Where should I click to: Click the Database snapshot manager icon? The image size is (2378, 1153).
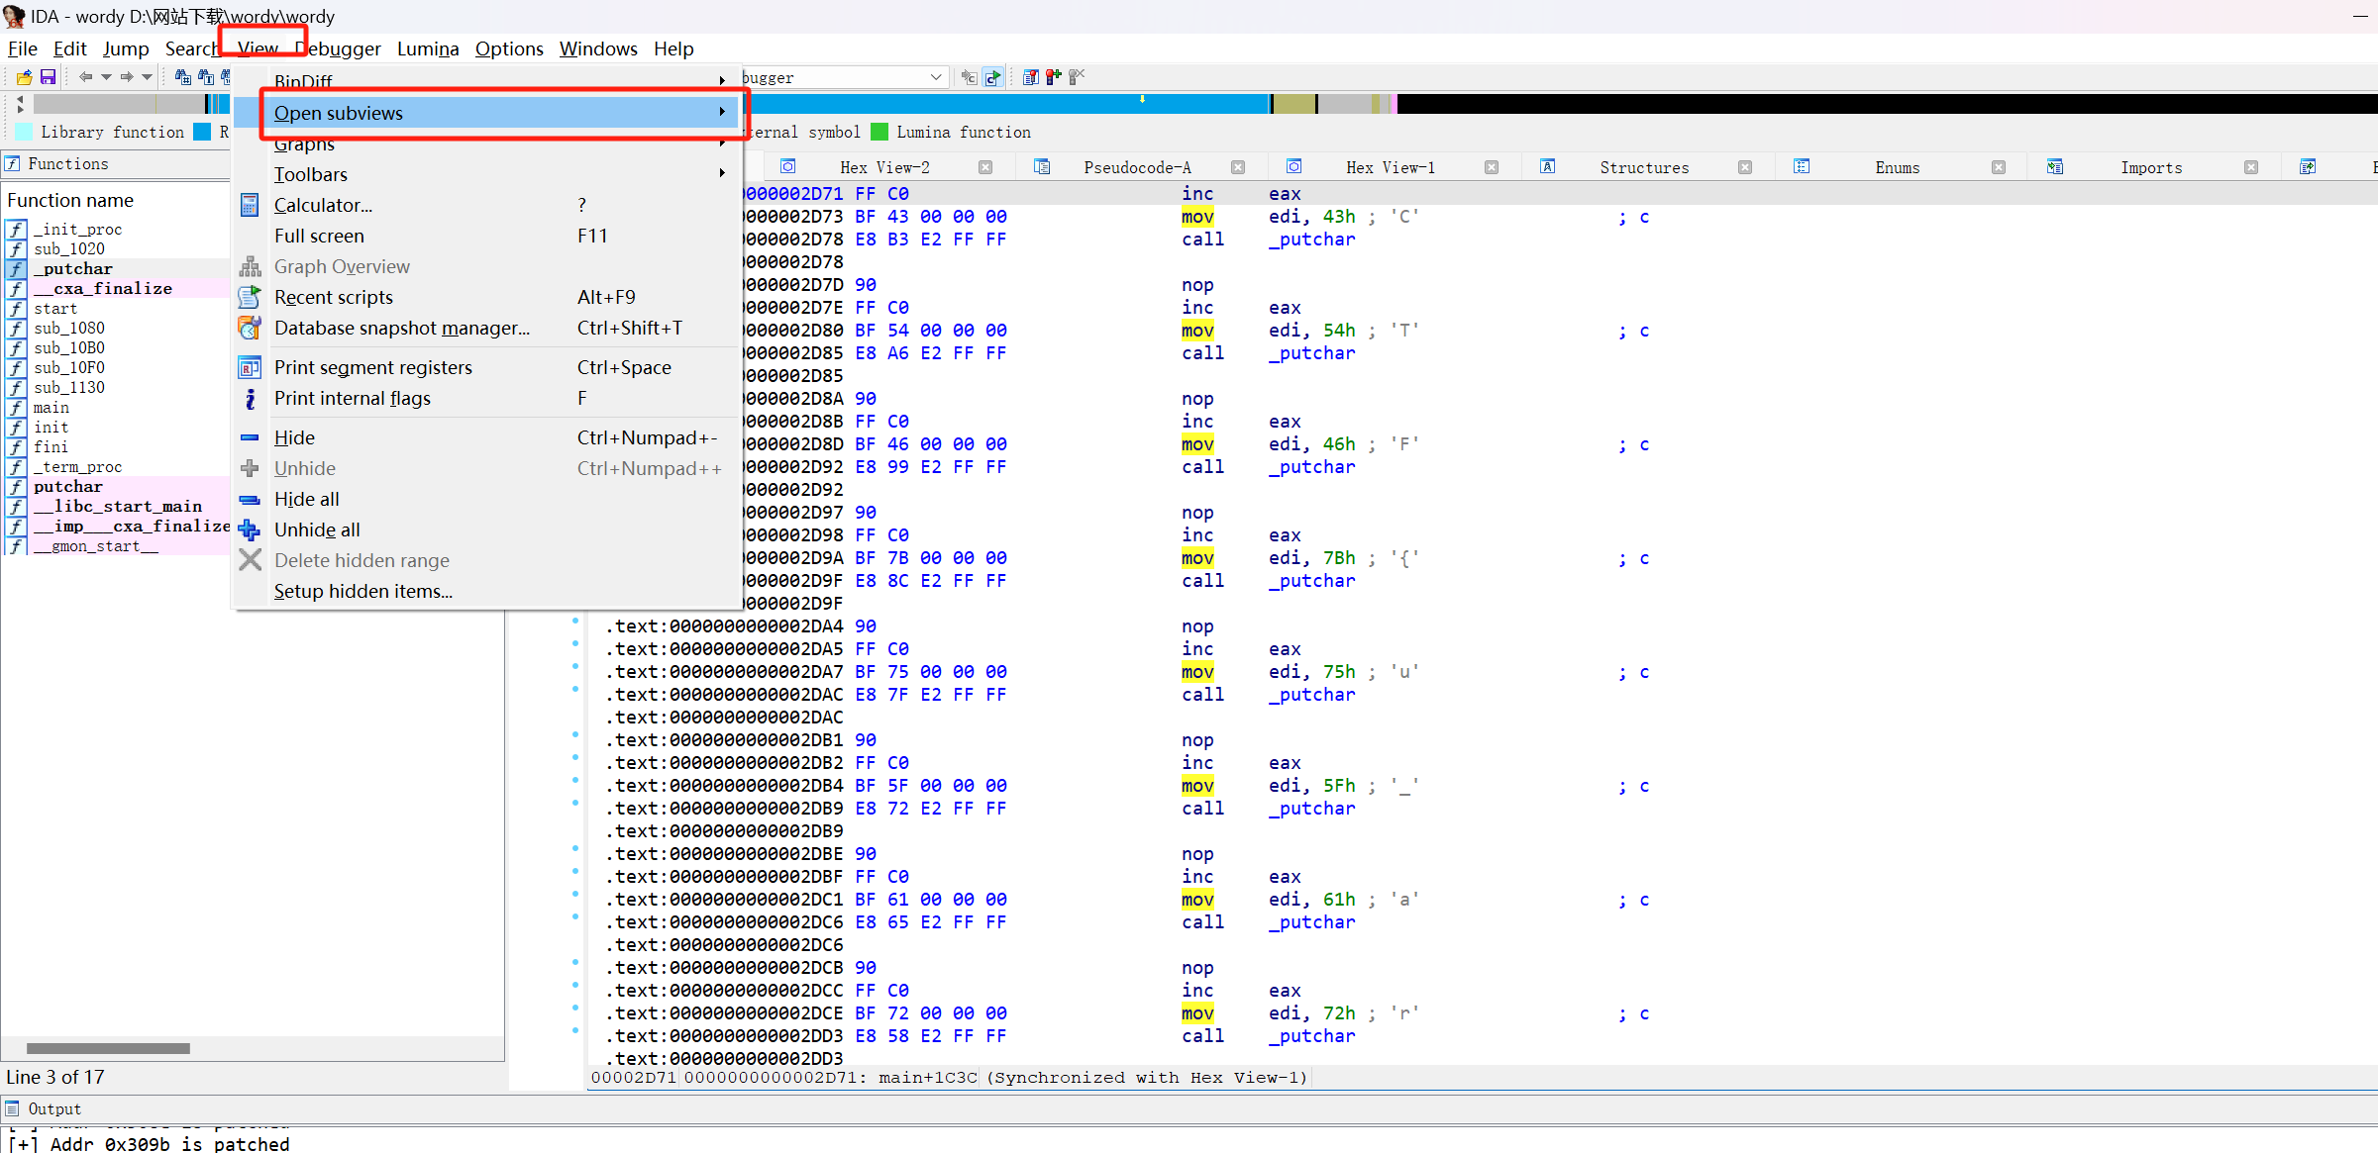(250, 328)
